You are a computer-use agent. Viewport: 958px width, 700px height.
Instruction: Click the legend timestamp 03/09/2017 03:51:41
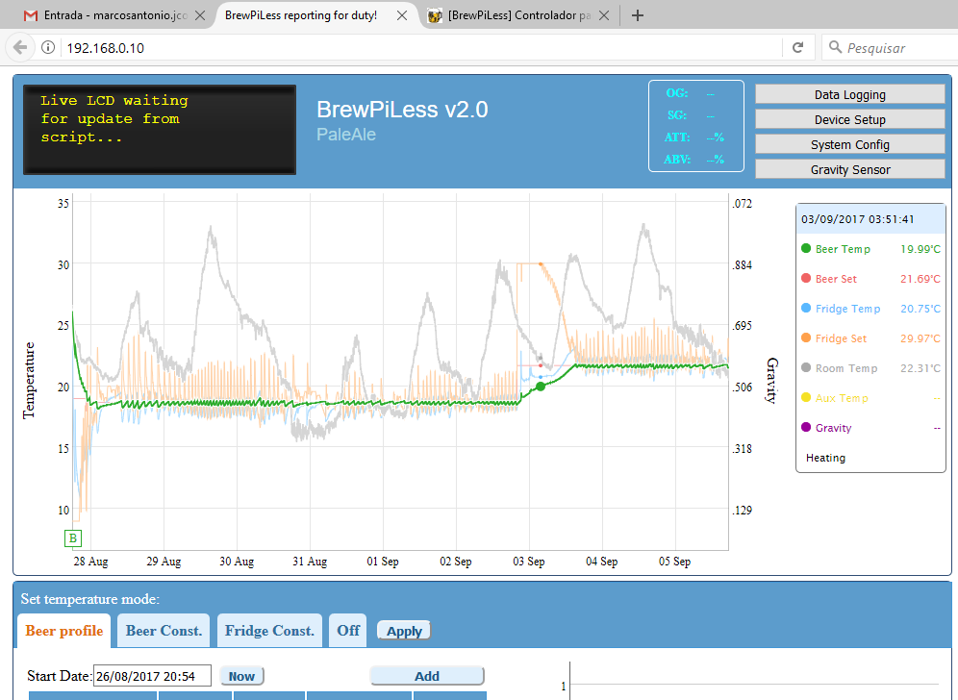[x=858, y=219]
